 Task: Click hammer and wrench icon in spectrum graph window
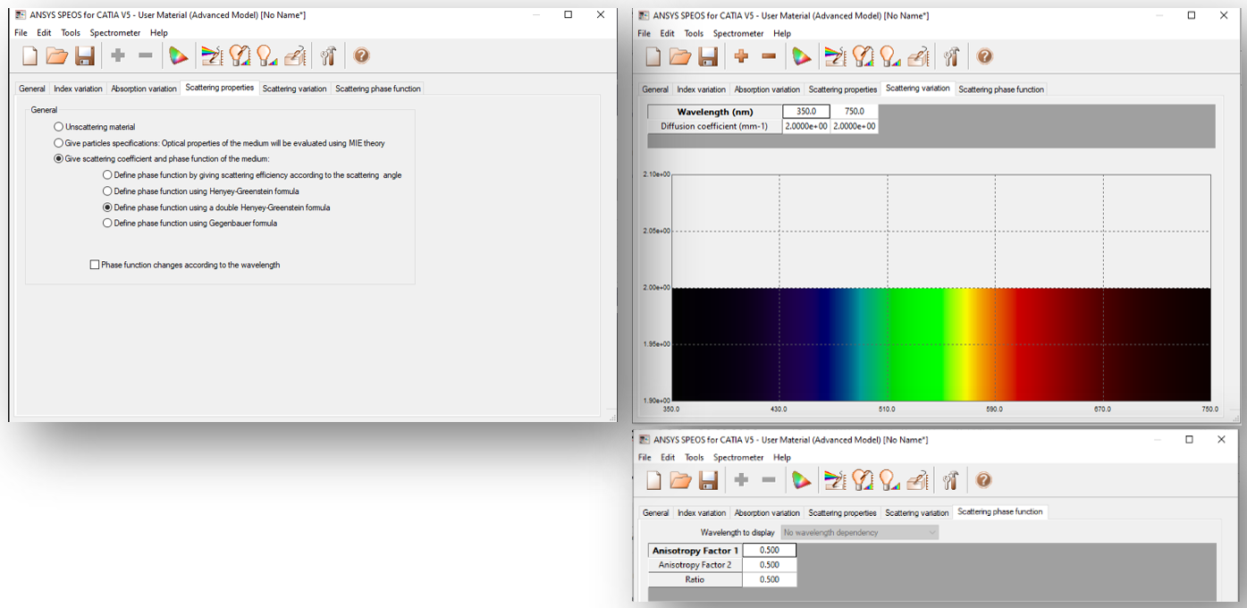pyautogui.click(x=951, y=56)
